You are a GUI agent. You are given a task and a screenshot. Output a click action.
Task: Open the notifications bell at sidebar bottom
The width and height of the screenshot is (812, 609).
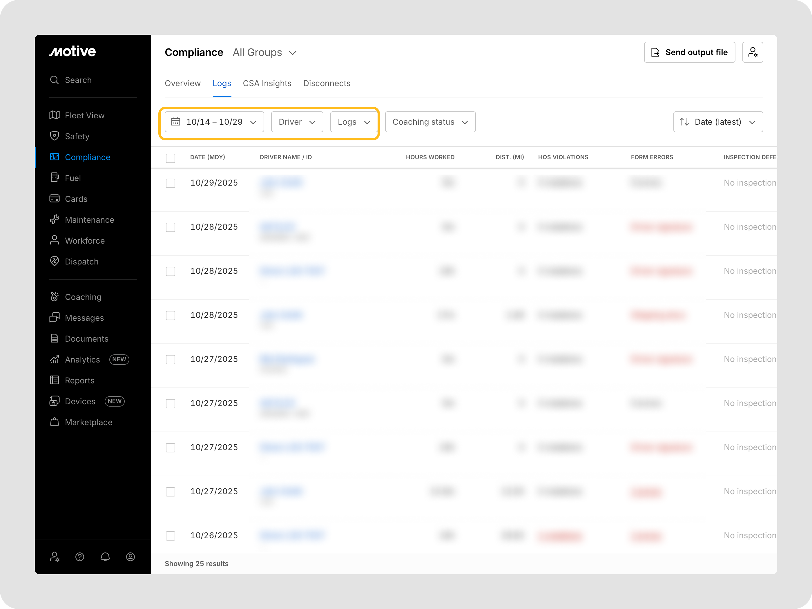click(x=105, y=557)
